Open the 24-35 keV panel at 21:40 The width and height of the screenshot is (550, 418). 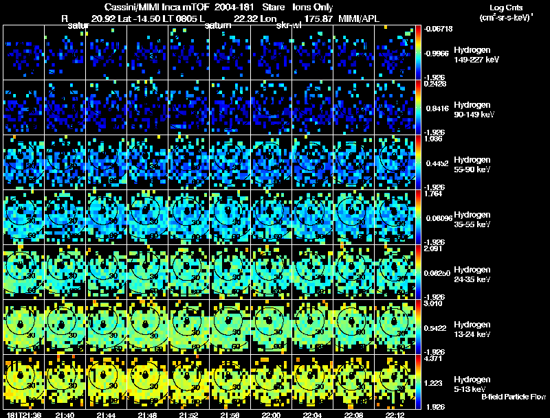click(65, 272)
